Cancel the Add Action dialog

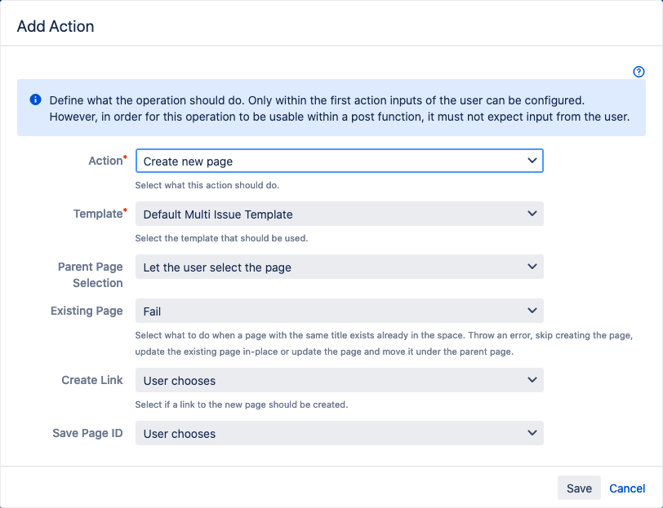click(627, 488)
